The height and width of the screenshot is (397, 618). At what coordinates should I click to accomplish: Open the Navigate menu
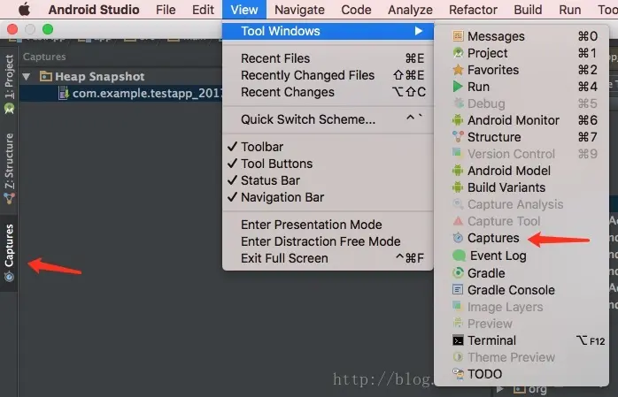299,10
